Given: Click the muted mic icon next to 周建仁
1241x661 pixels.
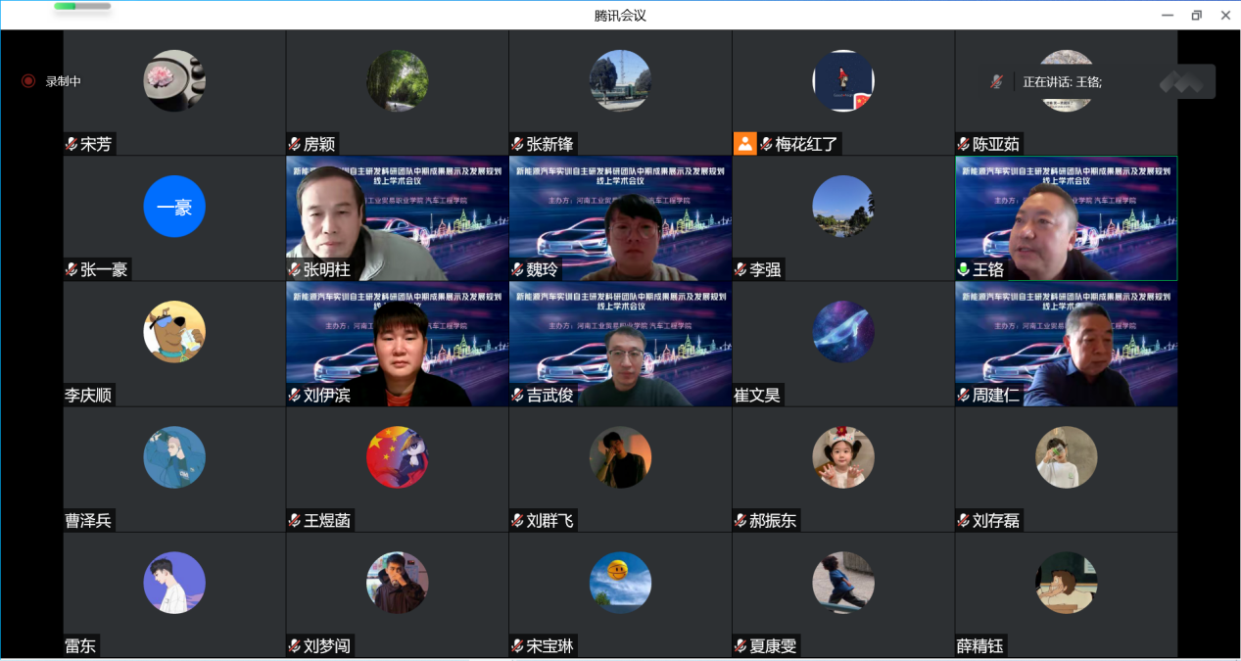Looking at the screenshot, I should [x=964, y=396].
